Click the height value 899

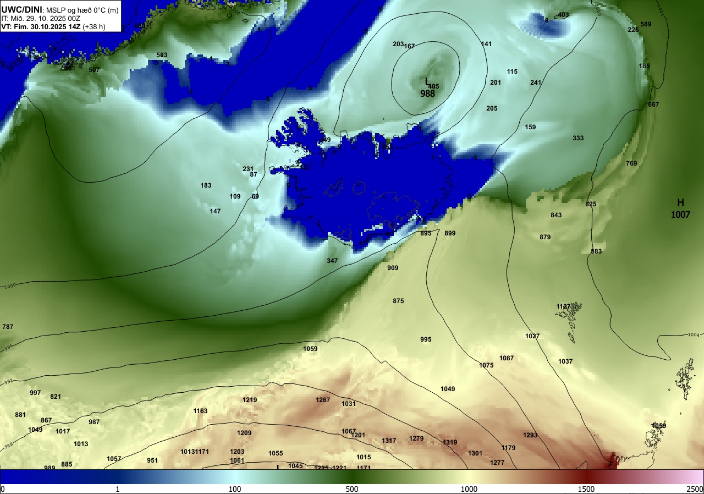(x=450, y=233)
